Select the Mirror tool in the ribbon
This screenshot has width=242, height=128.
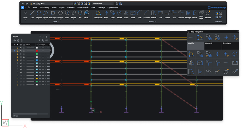tap(126, 15)
